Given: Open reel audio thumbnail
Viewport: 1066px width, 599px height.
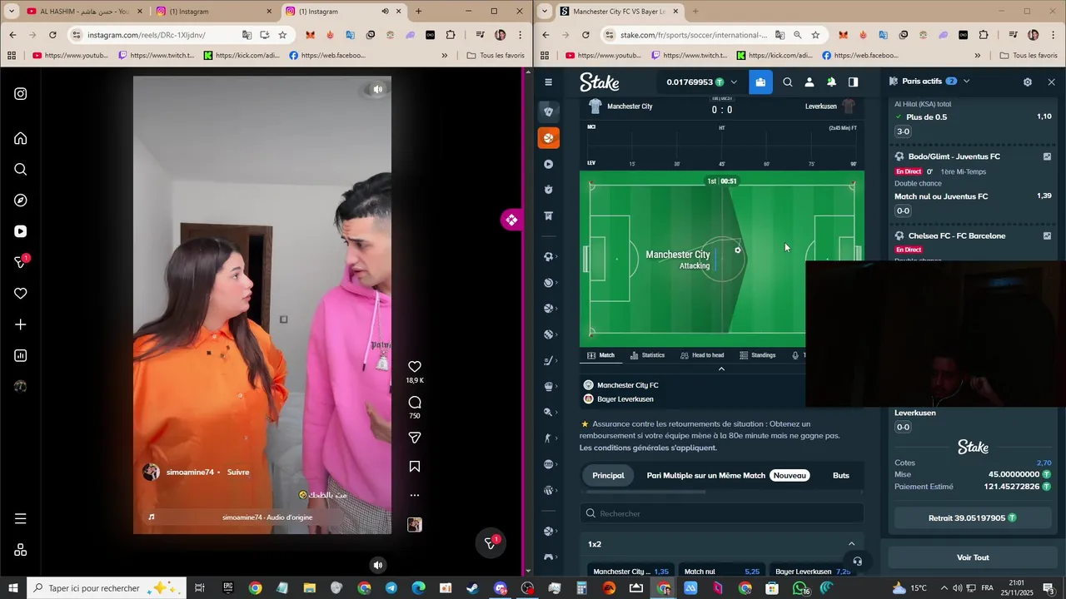Looking at the screenshot, I should (x=415, y=525).
